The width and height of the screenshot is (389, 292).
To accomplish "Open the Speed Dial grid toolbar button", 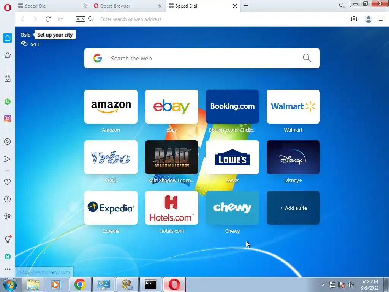I will (60, 19).
